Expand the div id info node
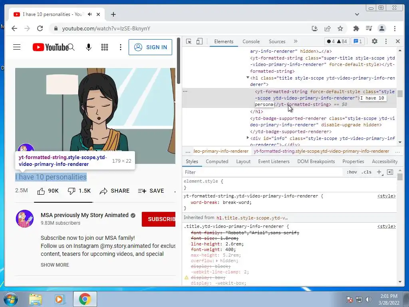Screen dimensions: 409x307 (248, 138)
